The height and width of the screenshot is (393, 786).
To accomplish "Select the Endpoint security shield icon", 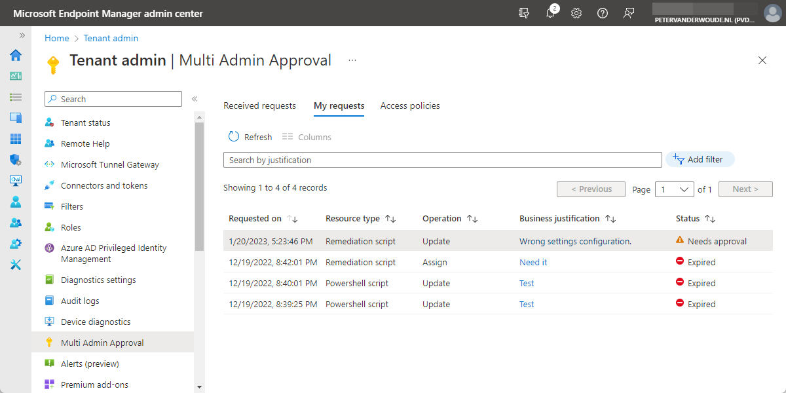I will pos(15,160).
